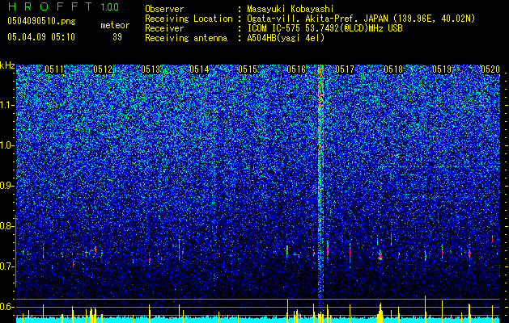
Task: Click the A504HB(yagi 4el) antenna text
Action: coord(286,38)
